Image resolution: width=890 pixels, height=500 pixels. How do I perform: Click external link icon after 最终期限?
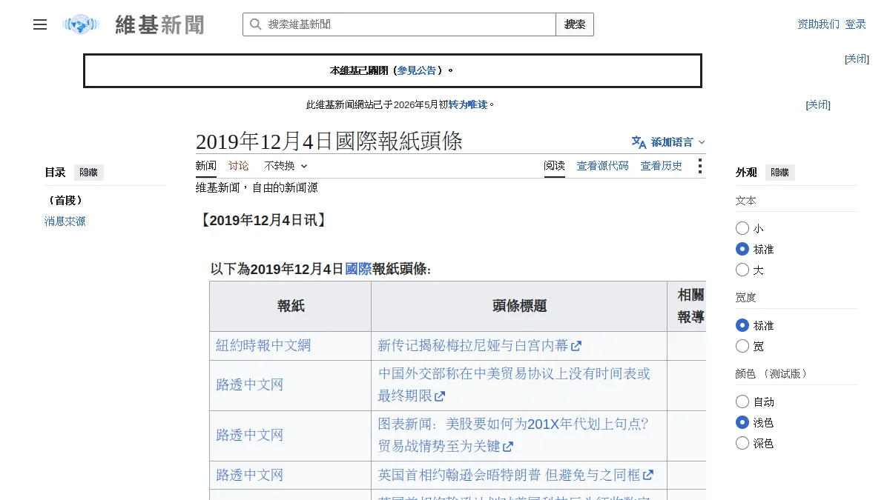[x=440, y=396]
